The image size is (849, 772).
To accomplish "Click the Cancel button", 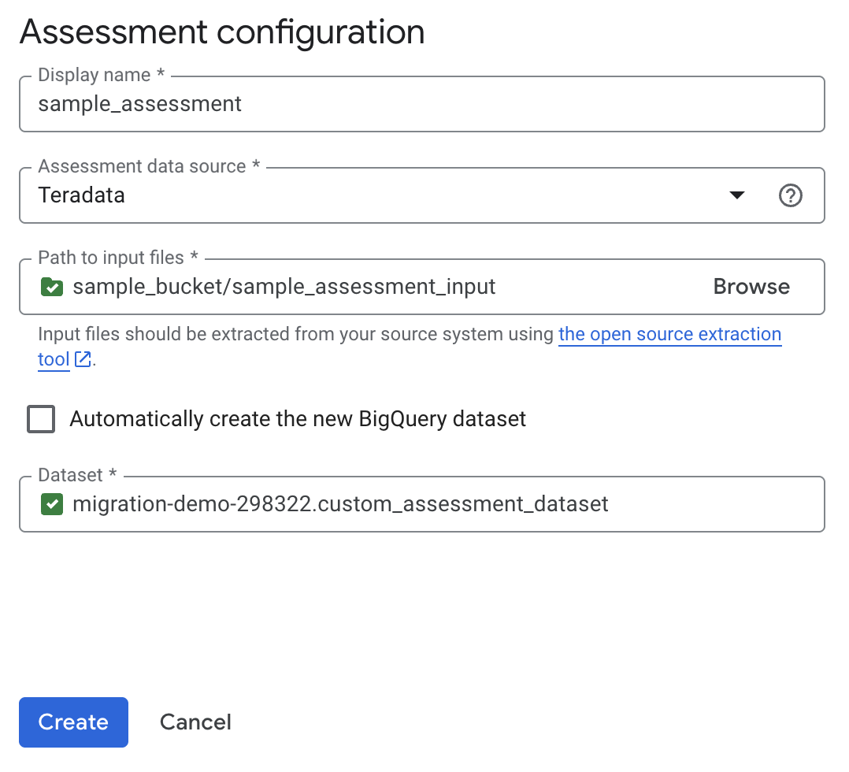I will pos(195,722).
